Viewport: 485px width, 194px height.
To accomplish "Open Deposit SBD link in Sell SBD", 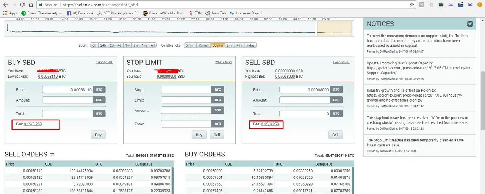I will click(342, 62).
